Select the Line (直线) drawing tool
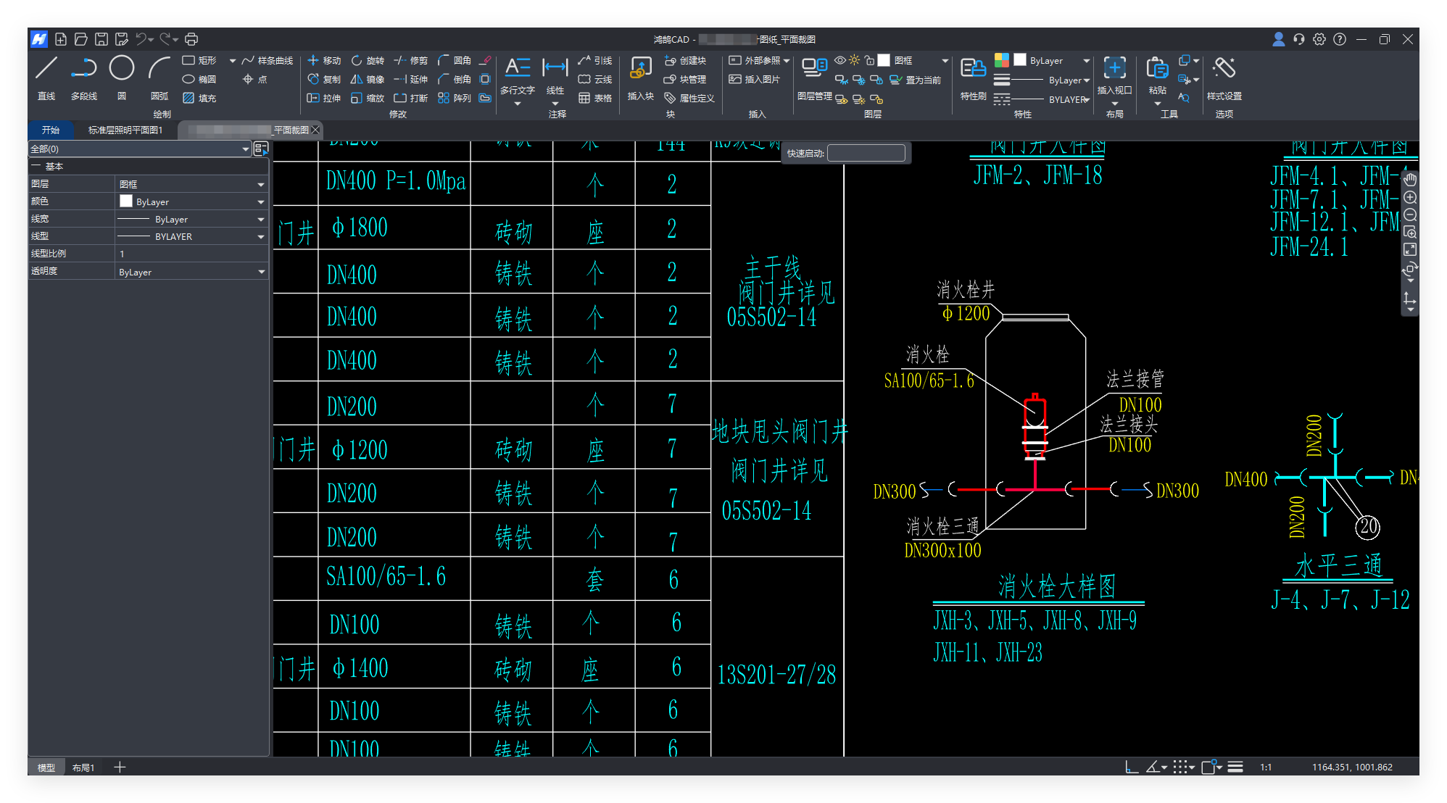Image resolution: width=1447 pixels, height=803 pixels. tap(46, 69)
